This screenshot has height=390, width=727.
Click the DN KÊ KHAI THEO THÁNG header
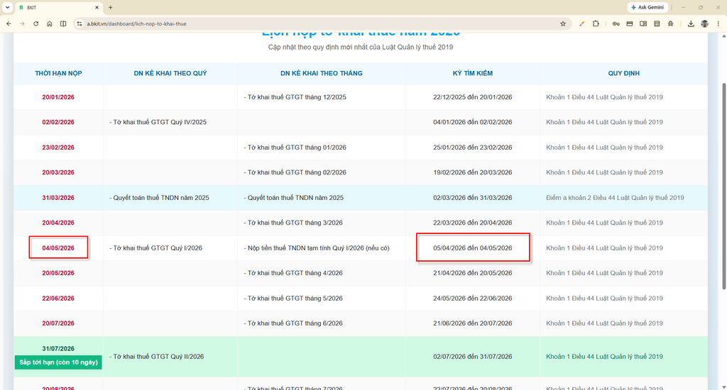[322, 73]
